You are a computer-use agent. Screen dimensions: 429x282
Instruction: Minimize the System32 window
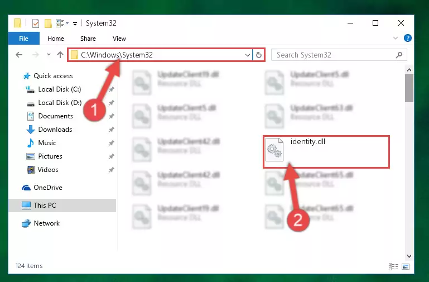350,23
